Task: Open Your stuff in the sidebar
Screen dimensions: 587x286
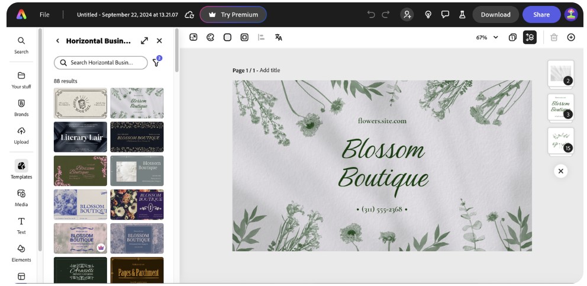Action: 21,80
